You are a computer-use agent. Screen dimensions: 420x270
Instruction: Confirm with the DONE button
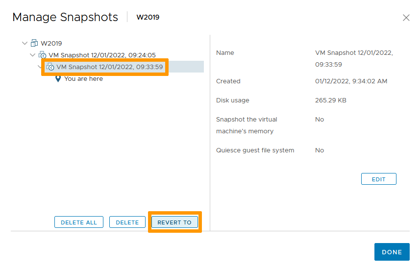point(392,252)
